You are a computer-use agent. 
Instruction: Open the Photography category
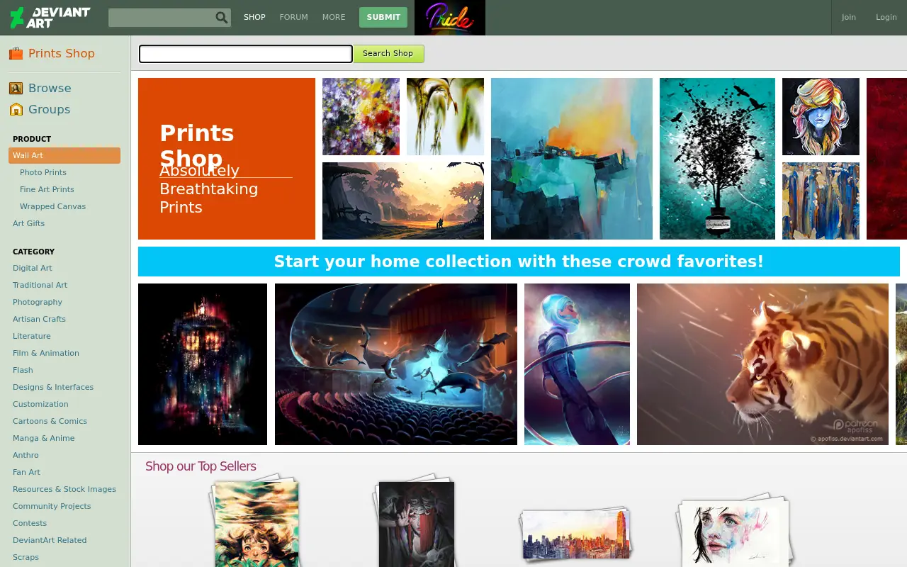38,302
